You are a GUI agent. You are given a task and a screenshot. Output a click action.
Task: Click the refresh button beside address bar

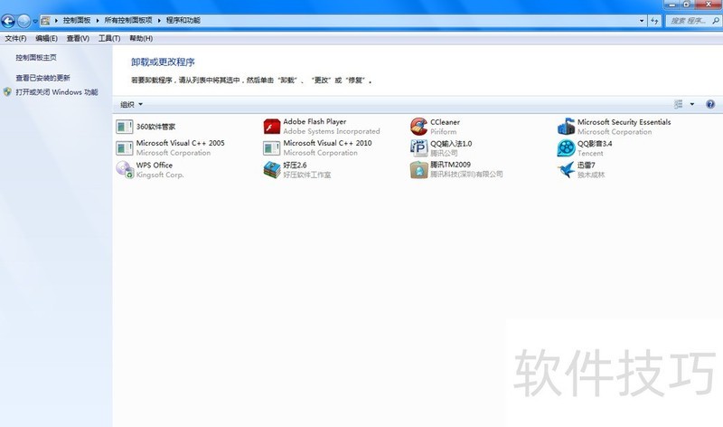click(x=654, y=21)
